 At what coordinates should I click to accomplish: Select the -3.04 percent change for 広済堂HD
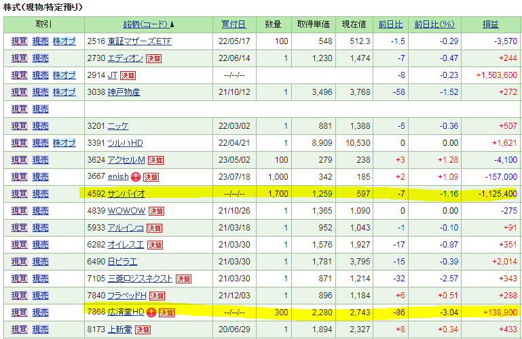click(449, 313)
